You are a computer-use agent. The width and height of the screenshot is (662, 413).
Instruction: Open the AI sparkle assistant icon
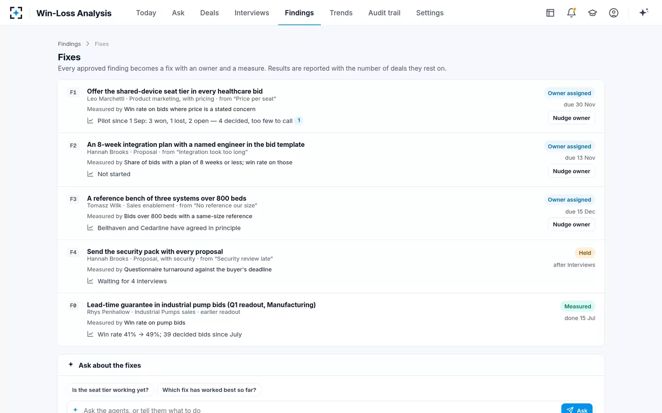pos(644,12)
